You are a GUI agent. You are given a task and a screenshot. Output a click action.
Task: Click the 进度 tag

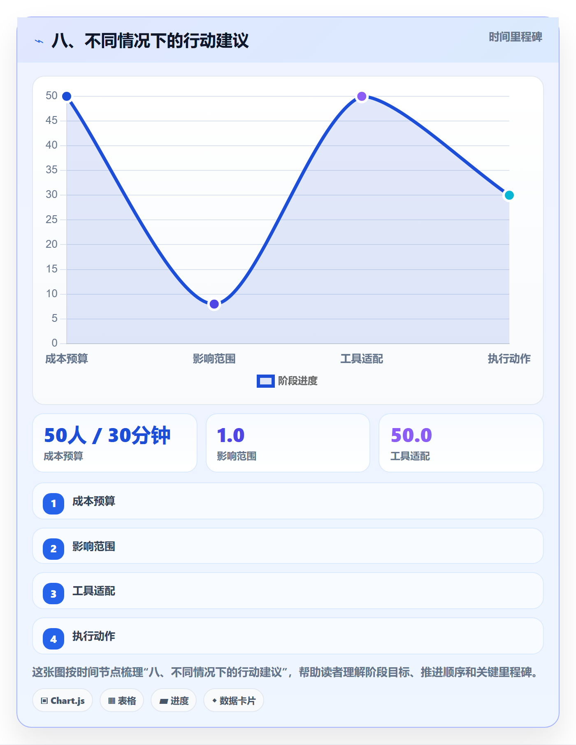pyautogui.click(x=174, y=701)
